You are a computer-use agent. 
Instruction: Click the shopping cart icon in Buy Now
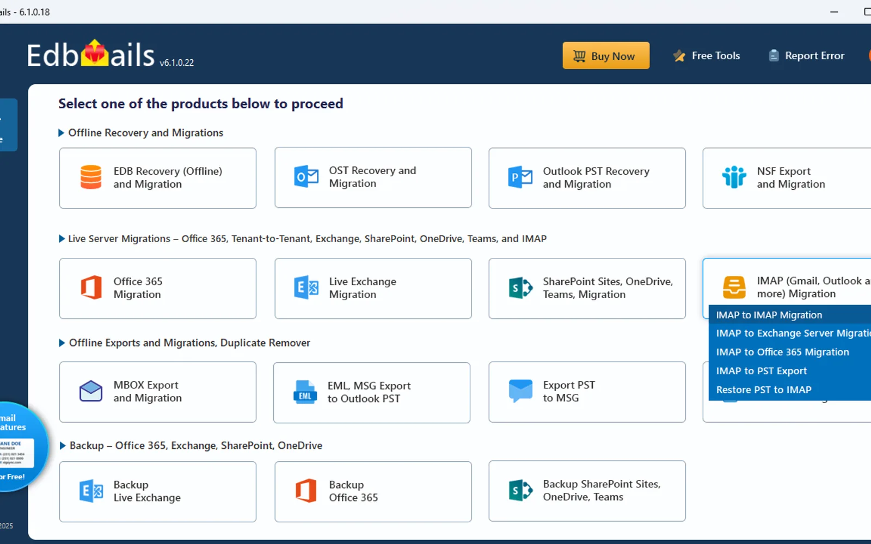click(579, 56)
